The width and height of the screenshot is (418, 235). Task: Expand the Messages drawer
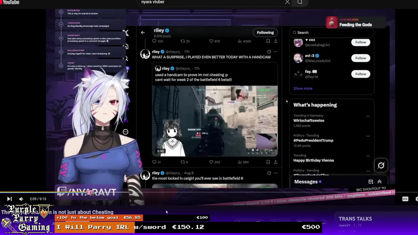click(x=379, y=182)
